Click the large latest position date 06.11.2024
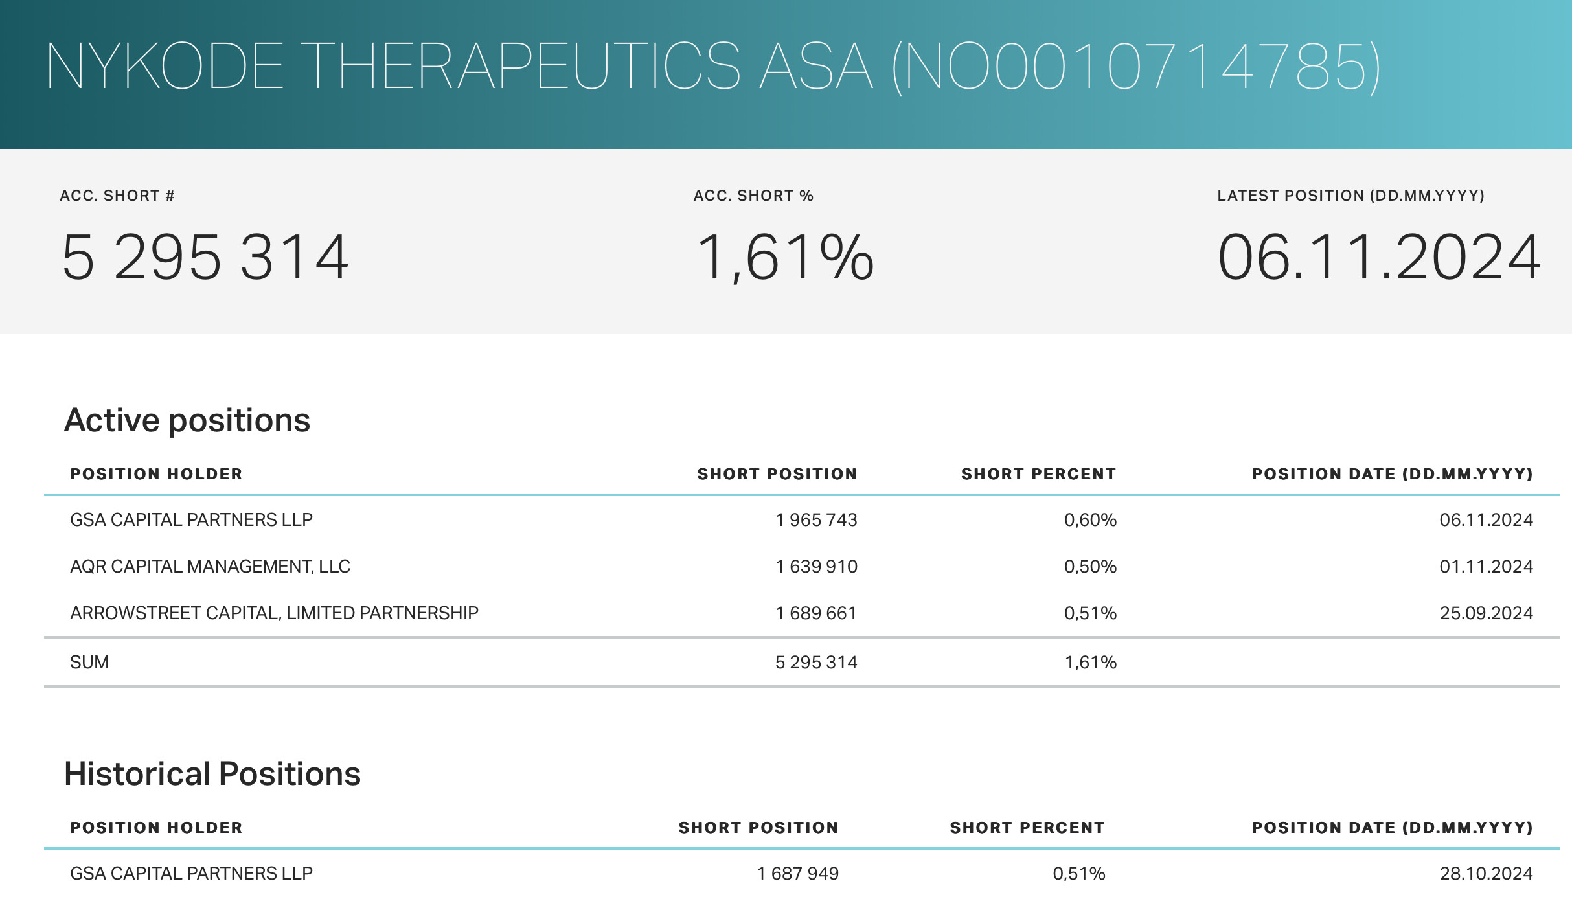 [1379, 258]
